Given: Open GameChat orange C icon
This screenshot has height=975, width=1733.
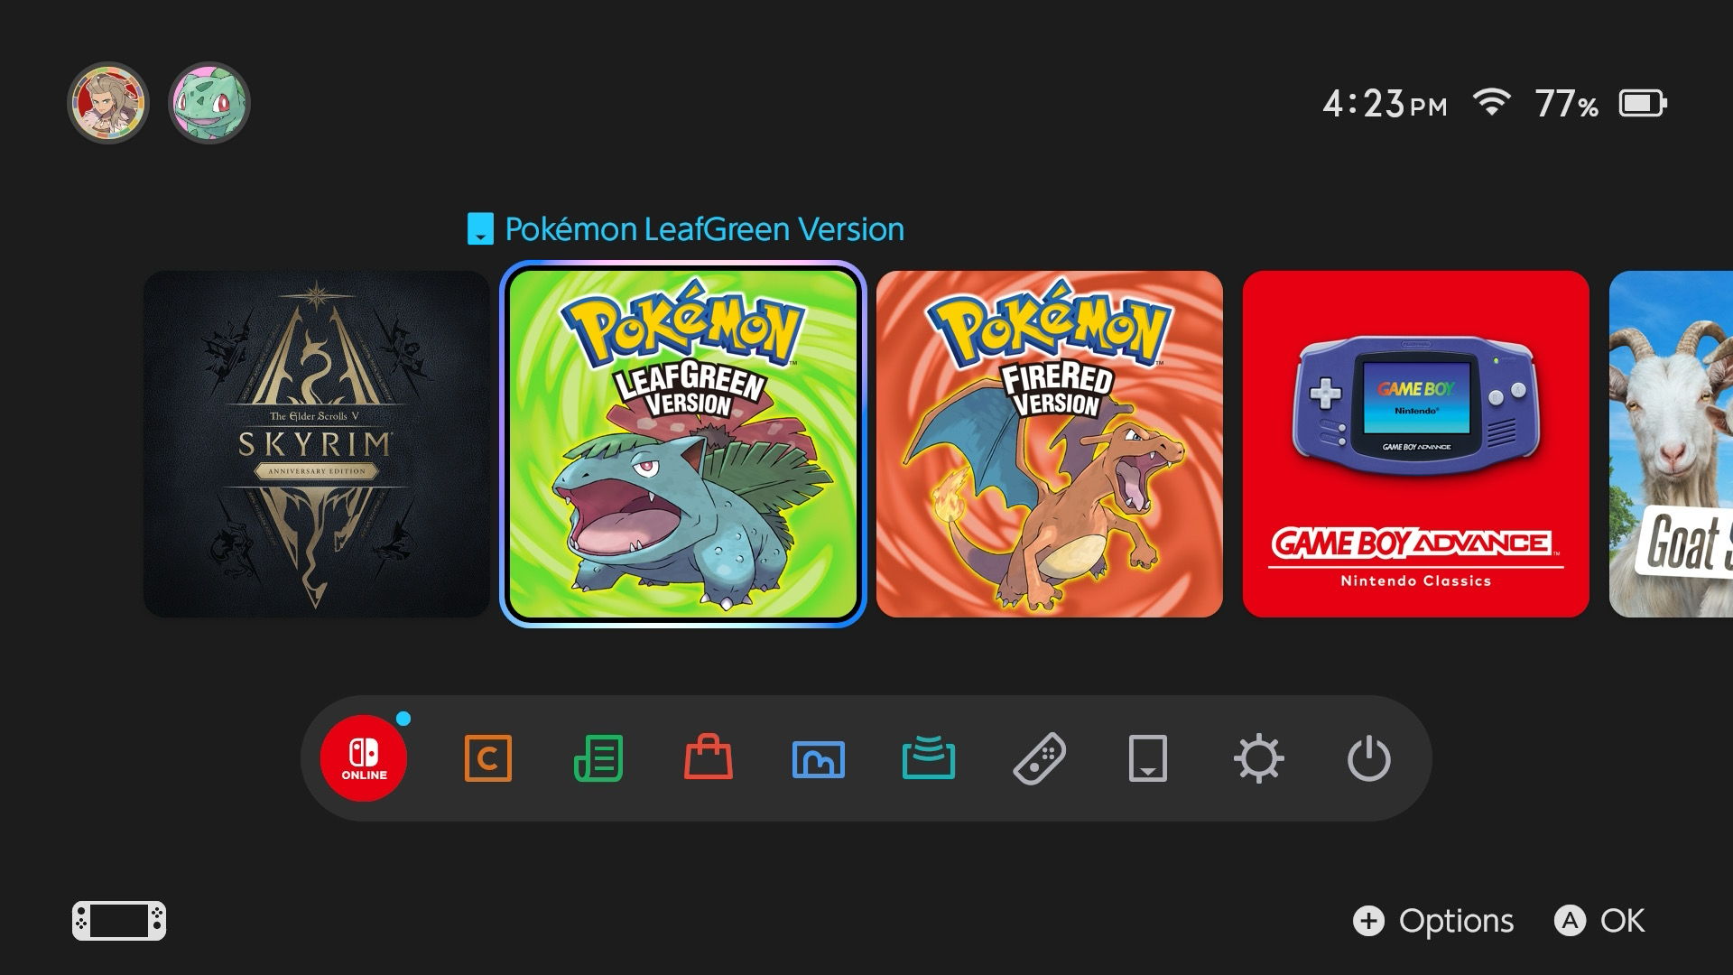Looking at the screenshot, I should click(x=487, y=758).
